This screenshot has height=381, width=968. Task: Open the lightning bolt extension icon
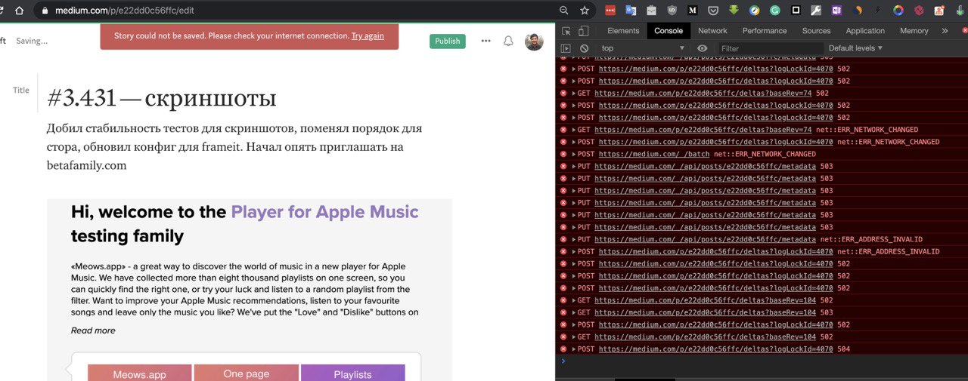pos(878,11)
